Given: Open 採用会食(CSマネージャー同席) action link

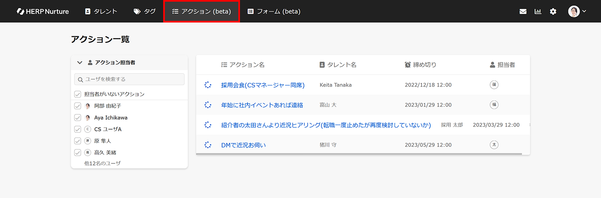Looking at the screenshot, I should (263, 85).
